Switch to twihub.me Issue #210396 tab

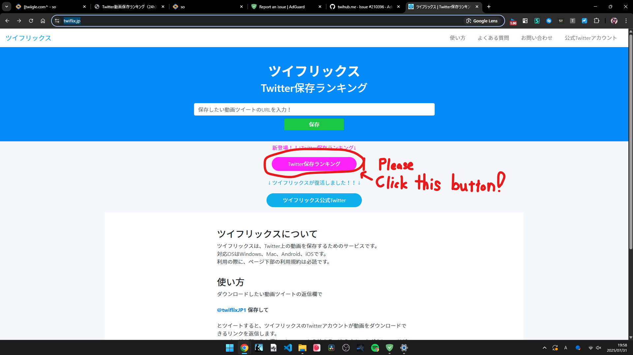[x=364, y=7]
